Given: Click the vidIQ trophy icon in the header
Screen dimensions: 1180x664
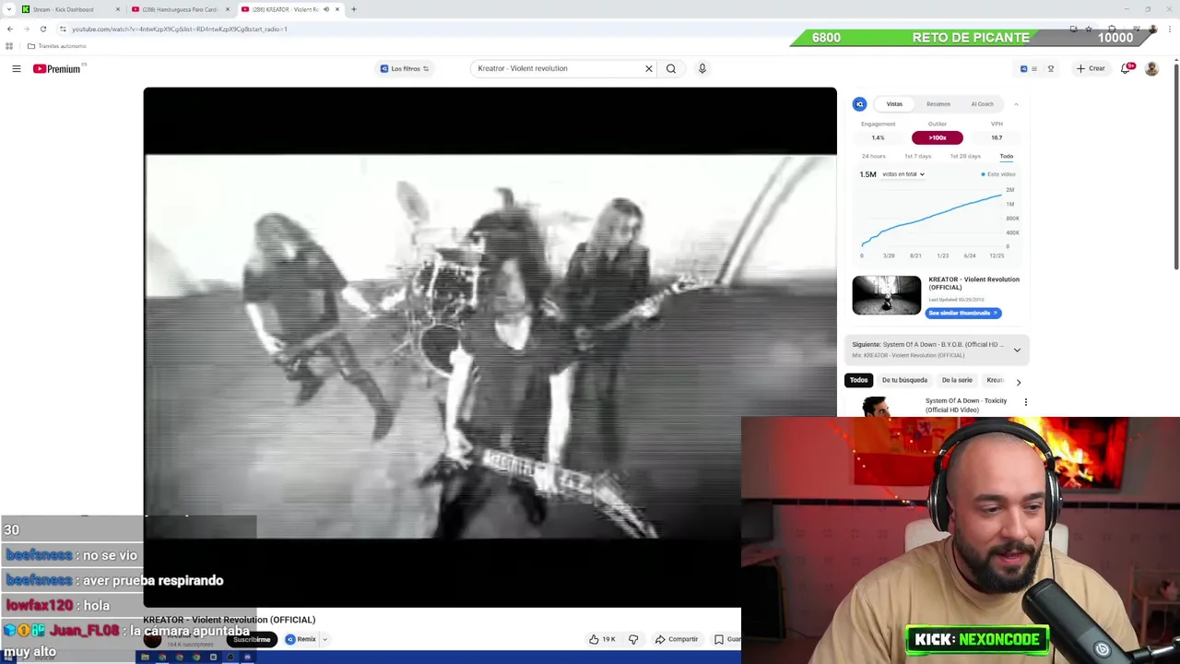Looking at the screenshot, I should (1050, 68).
